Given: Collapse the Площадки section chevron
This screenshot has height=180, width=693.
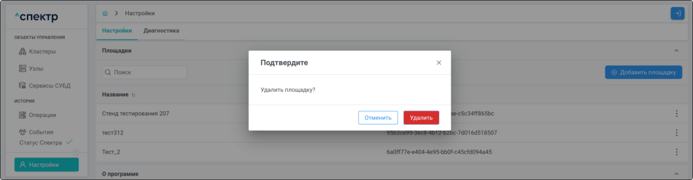Looking at the screenshot, I should click(676, 50).
